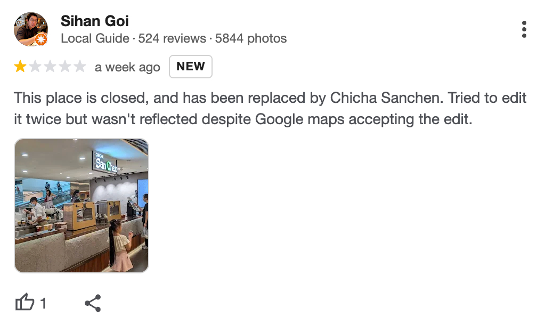Click the fourth grey rating star
This screenshot has height=324, width=553.
[65, 67]
